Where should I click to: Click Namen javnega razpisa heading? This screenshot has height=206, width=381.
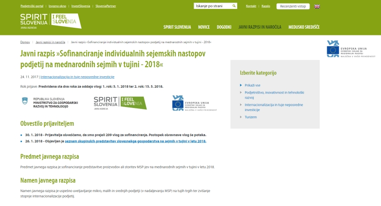(x=48, y=180)
